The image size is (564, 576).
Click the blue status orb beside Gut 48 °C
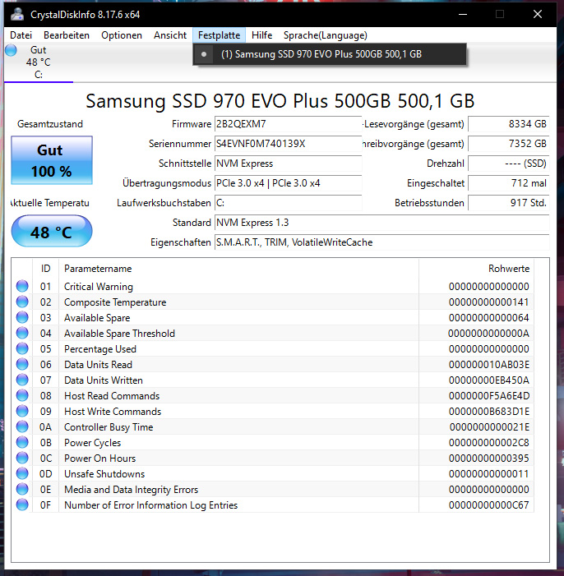pyautogui.click(x=11, y=50)
